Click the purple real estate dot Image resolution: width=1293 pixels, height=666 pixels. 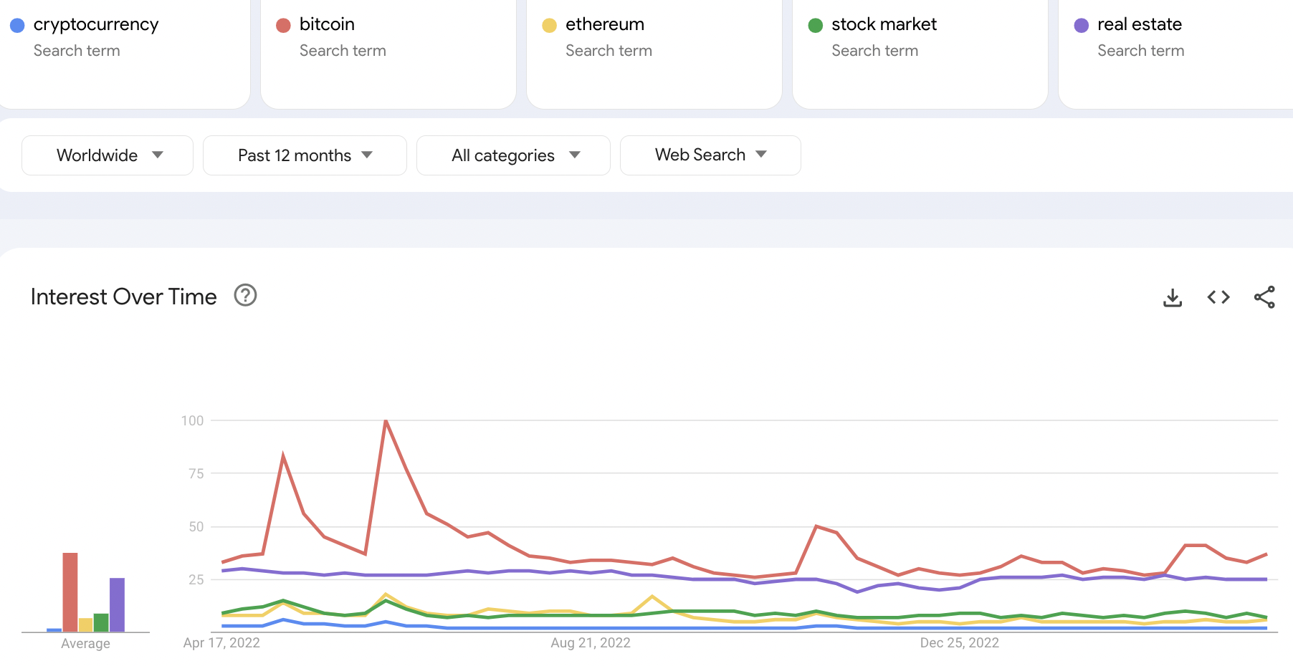(1081, 26)
